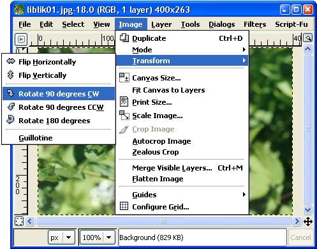Click the Duplicate image icon
This screenshot has height=249, width=317.
pos(124,38)
